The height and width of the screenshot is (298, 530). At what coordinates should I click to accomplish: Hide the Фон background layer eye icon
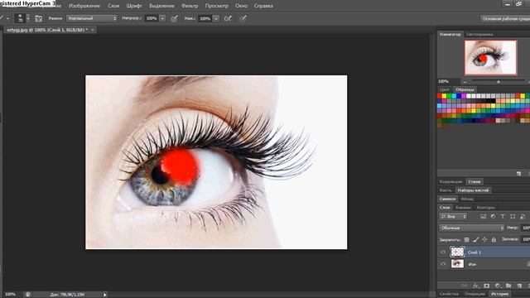(443, 264)
